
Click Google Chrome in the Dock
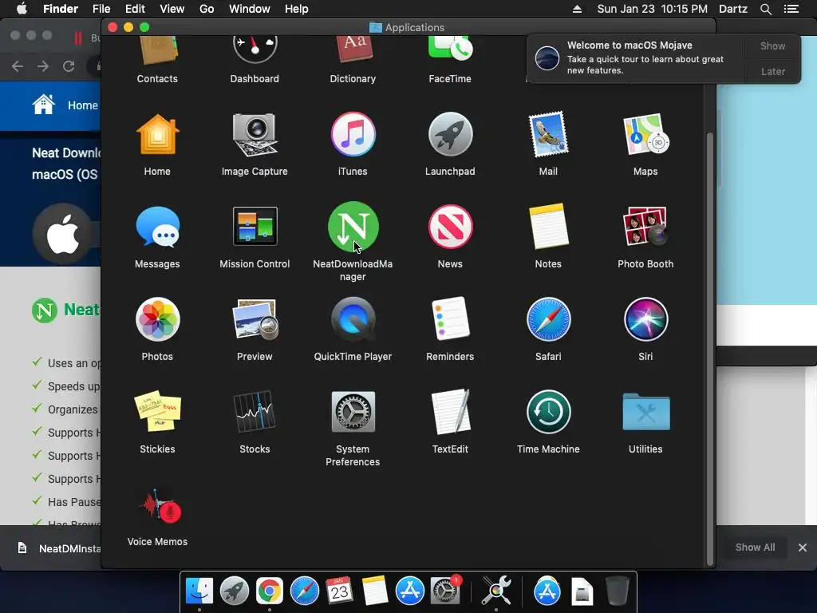270,591
